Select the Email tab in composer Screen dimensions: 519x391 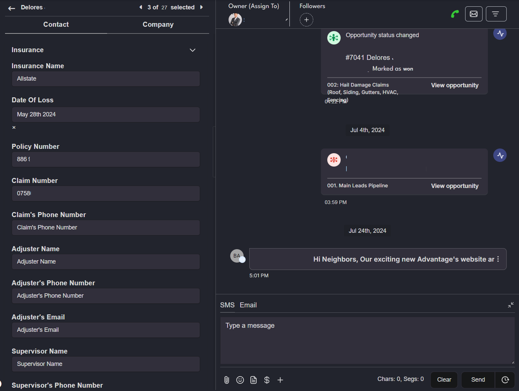pos(248,305)
